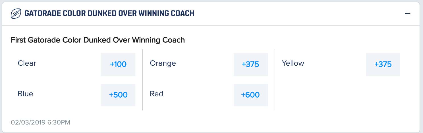This screenshot has height=133, width=423.
Task: Select the +600 odds for Red
Action: pyautogui.click(x=250, y=95)
